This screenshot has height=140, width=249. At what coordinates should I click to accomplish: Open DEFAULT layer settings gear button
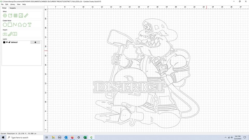(35, 42)
